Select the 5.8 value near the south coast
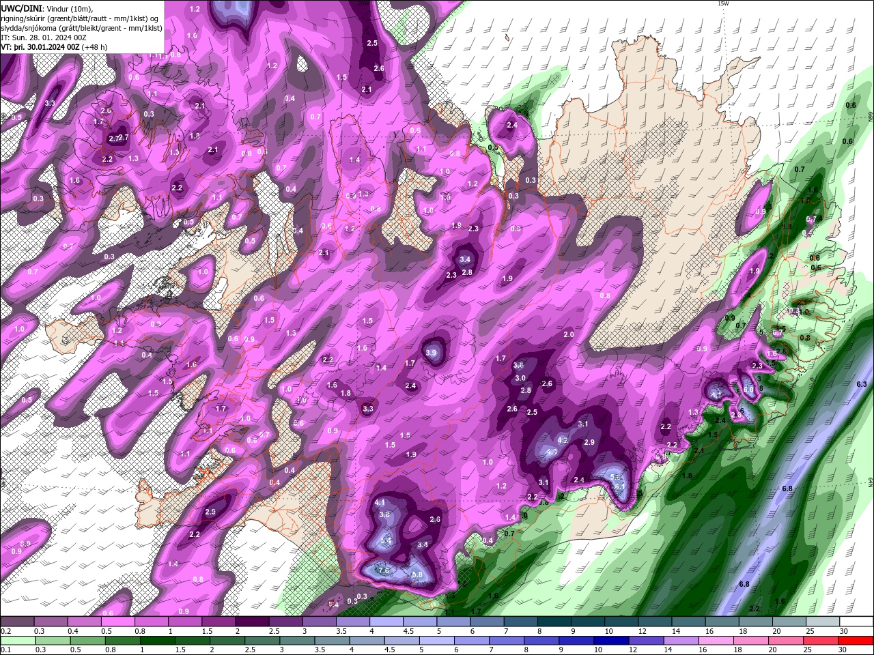This screenshot has width=874, height=655. 418,575
